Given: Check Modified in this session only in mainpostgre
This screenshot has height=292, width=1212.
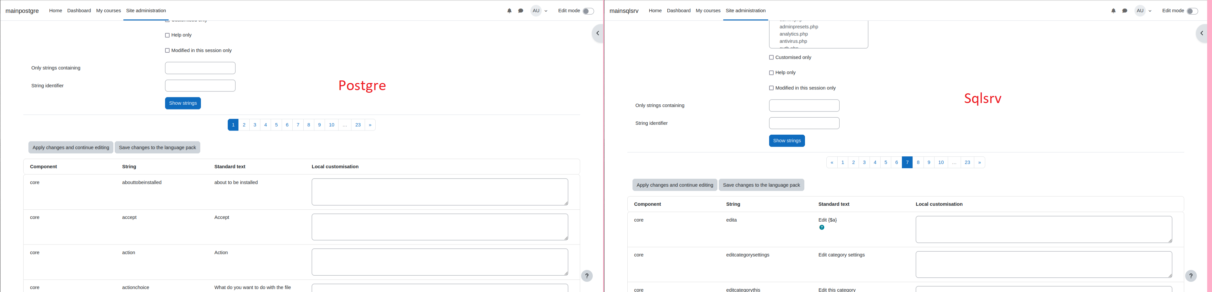Looking at the screenshot, I should click(x=167, y=51).
